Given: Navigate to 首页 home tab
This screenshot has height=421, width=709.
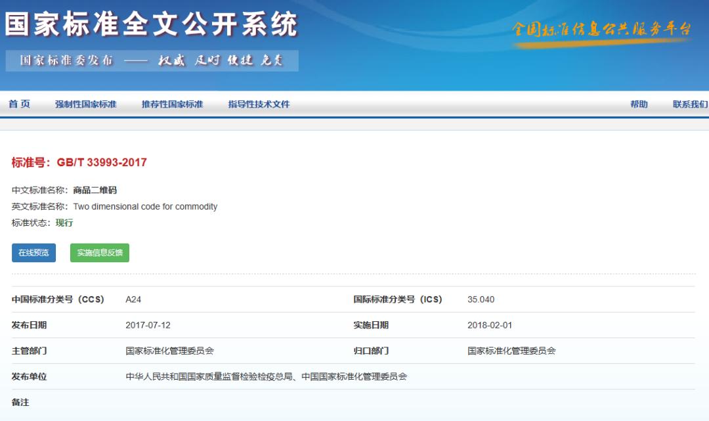Looking at the screenshot, I should point(18,104).
